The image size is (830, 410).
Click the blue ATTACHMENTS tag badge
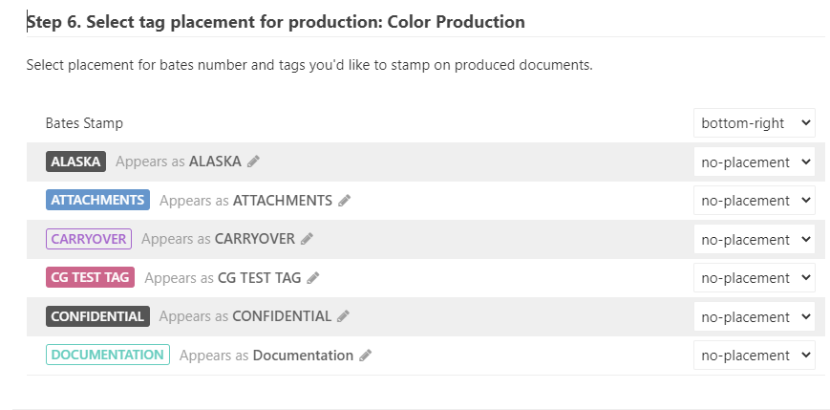[x=97, y=201]
